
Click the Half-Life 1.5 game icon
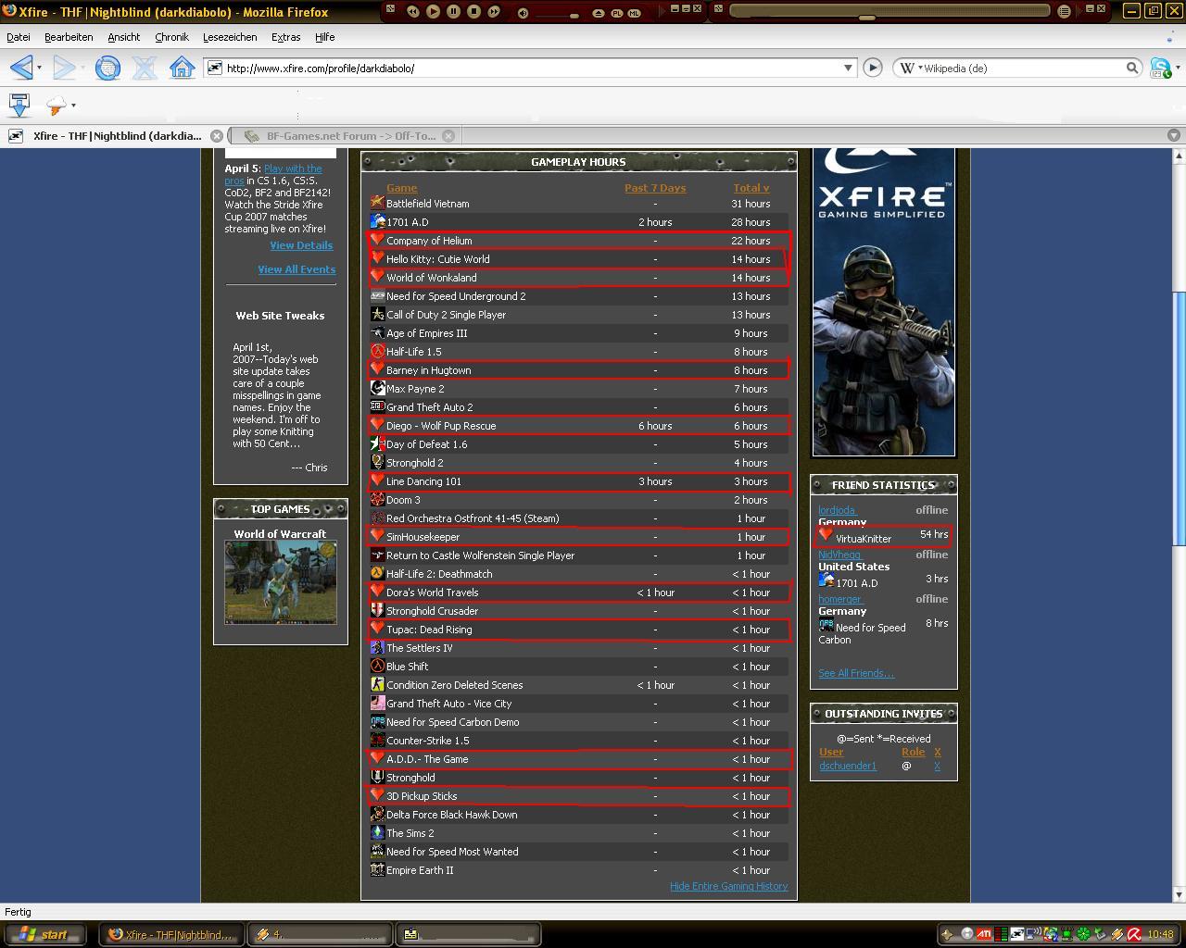[x=377, y=351]
